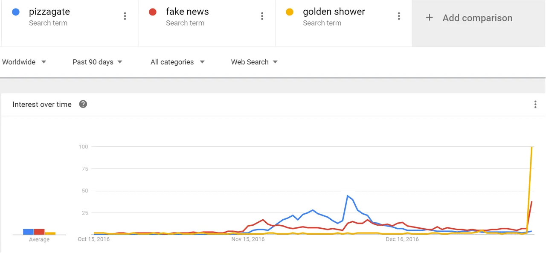Expand the Web Search type dropdown

pyautogui.click(x=254, y=62)
